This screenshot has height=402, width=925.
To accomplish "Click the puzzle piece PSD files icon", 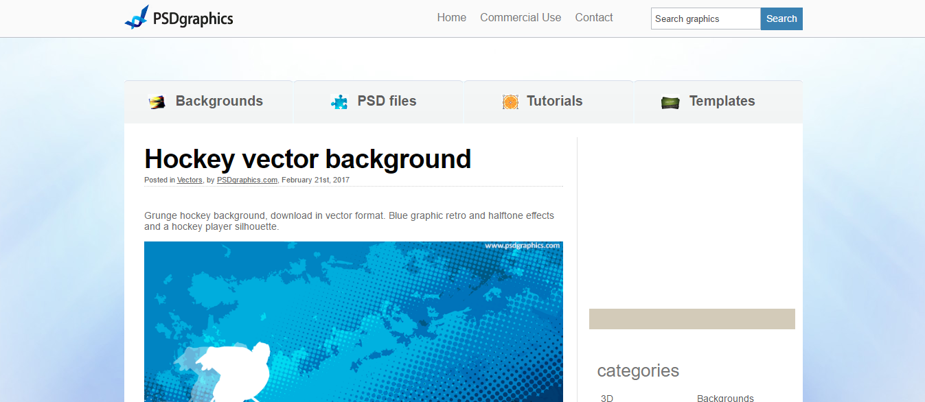I will click(339, 102).
